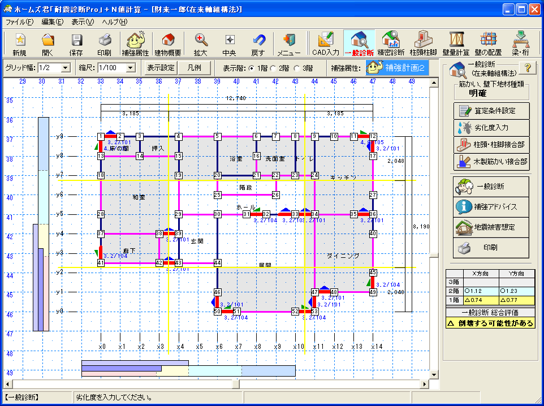This screenshot has width=544, height=406.
Task: Select the 拡大 zoom magnifier icon
Action: (200, 44)
